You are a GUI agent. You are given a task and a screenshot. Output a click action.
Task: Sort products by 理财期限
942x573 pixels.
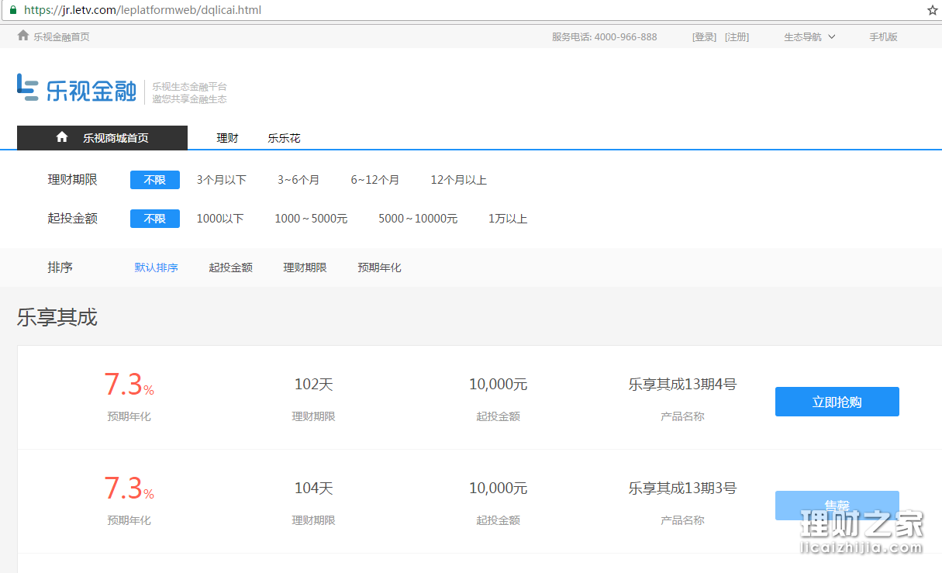click(305, 268)
